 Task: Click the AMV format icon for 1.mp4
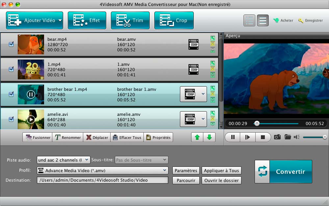[x=193, y=69]
